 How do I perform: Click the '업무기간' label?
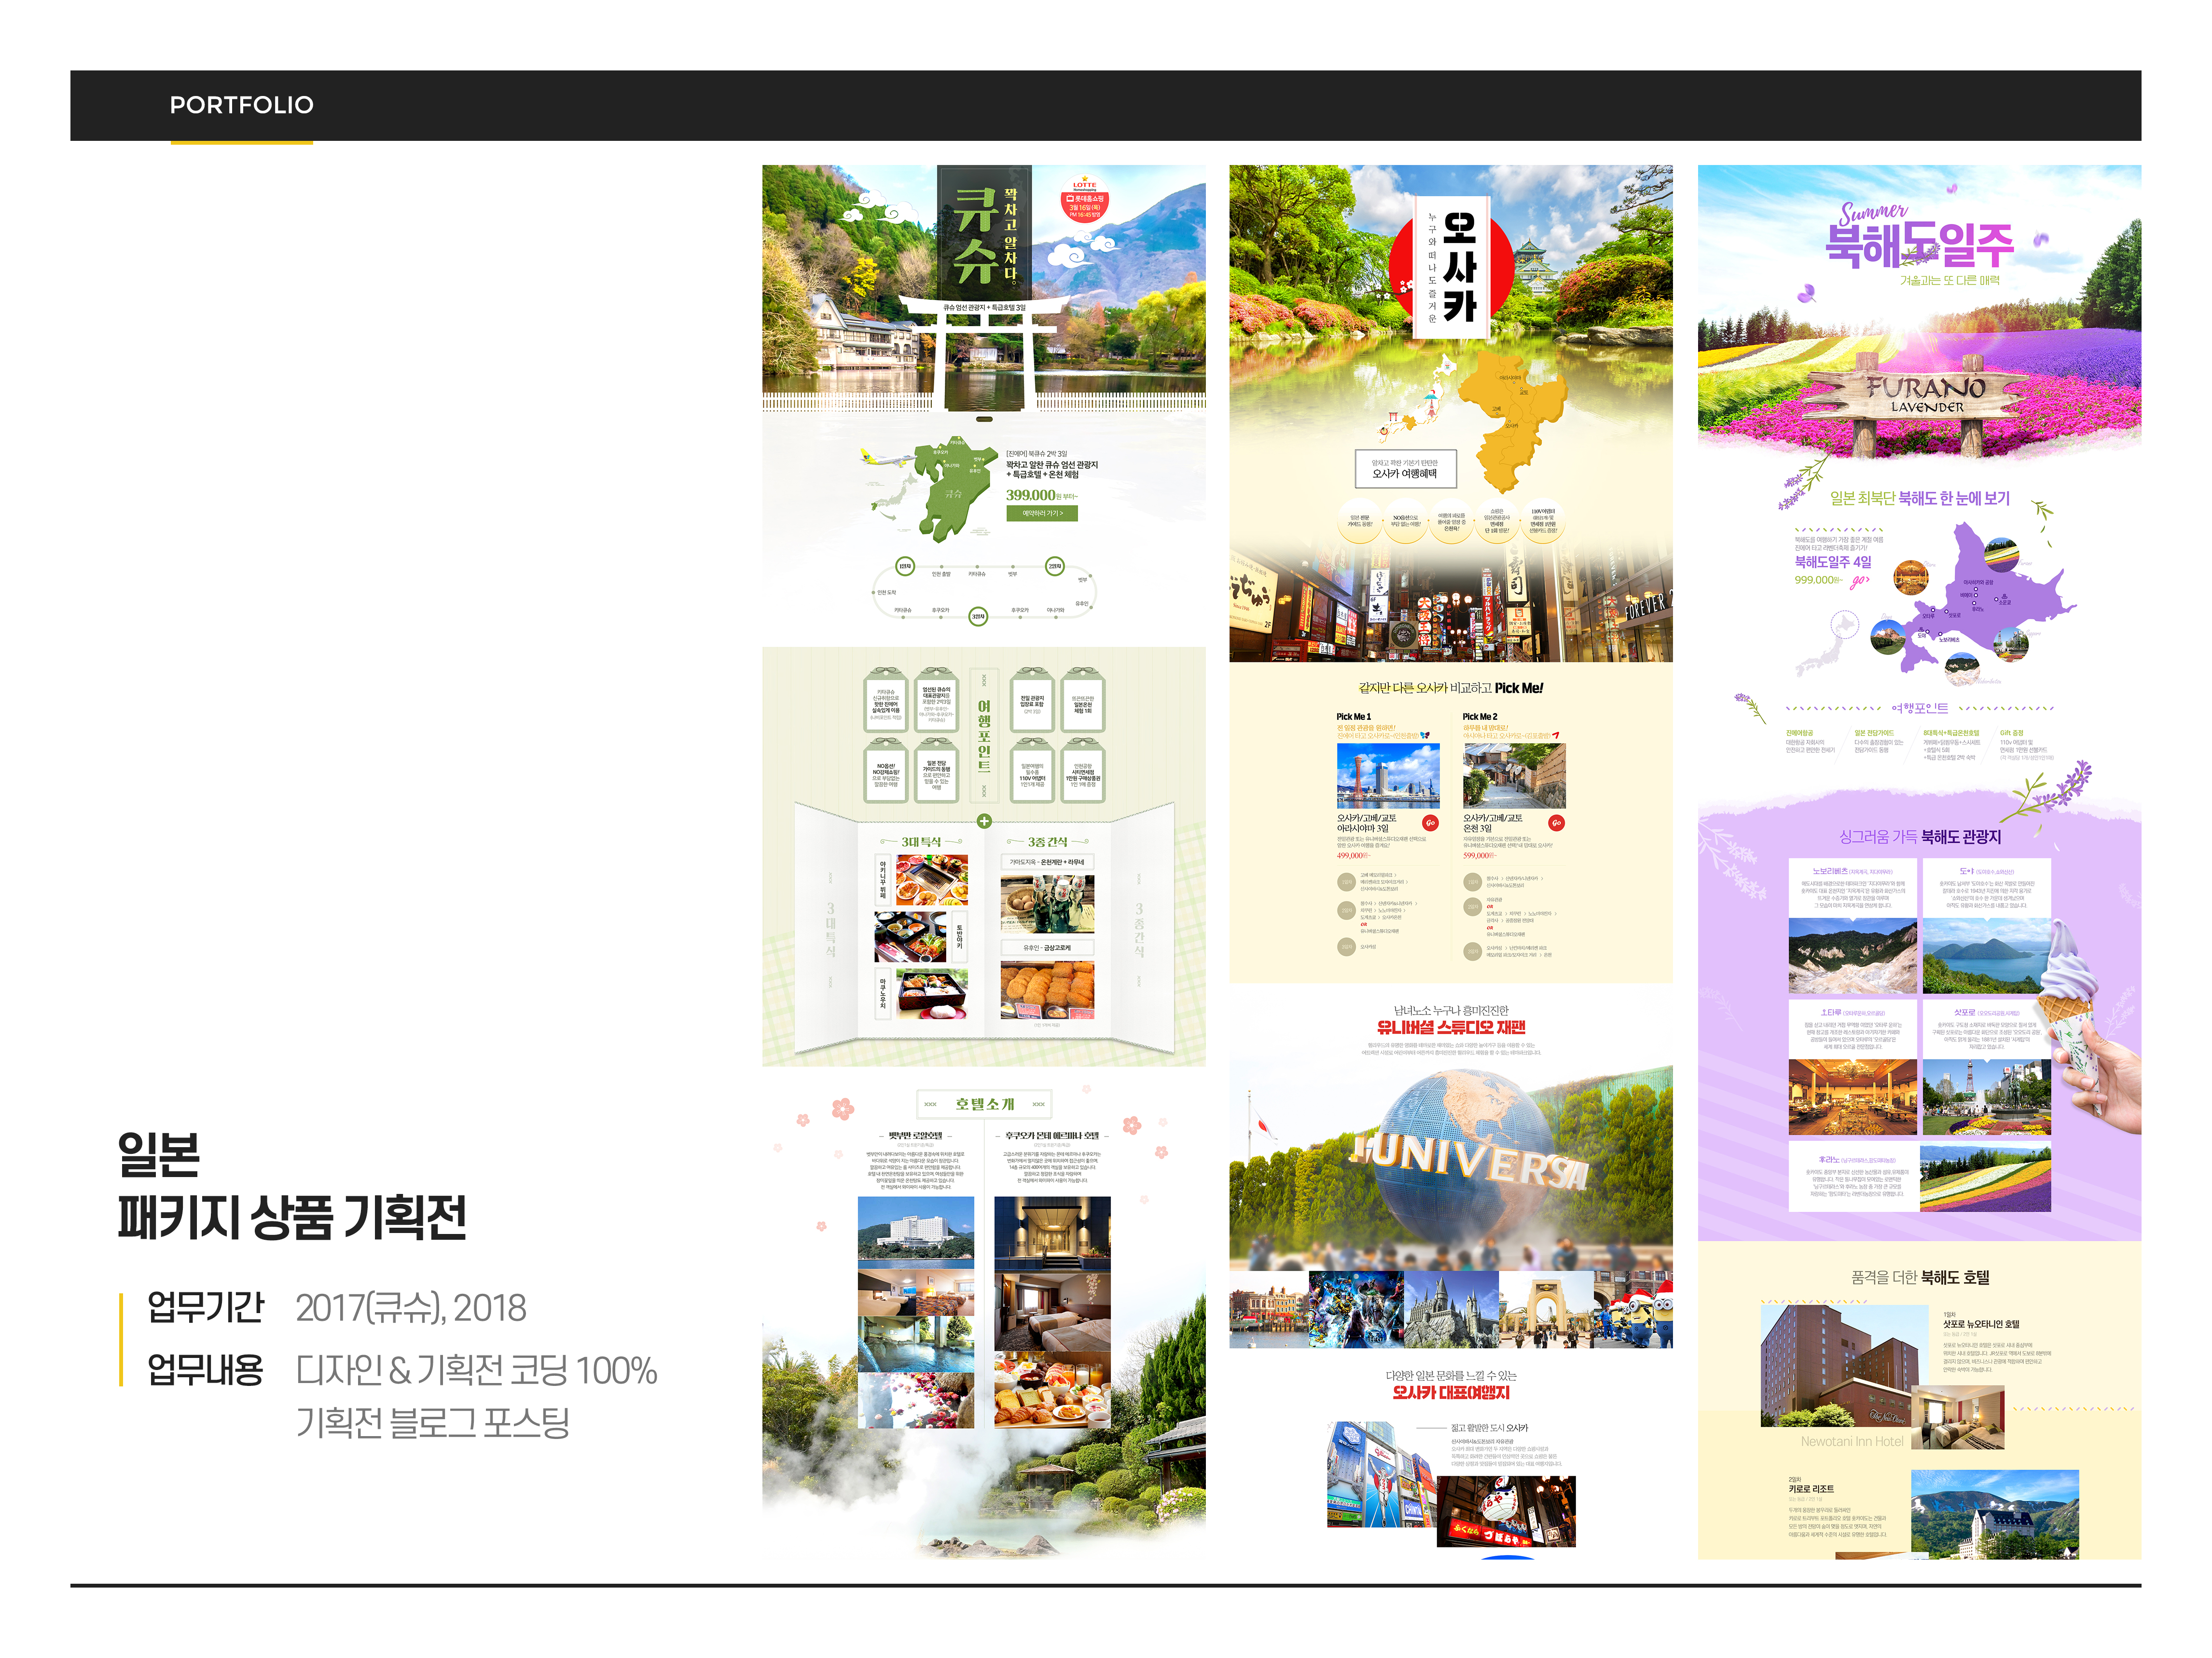205,1307
